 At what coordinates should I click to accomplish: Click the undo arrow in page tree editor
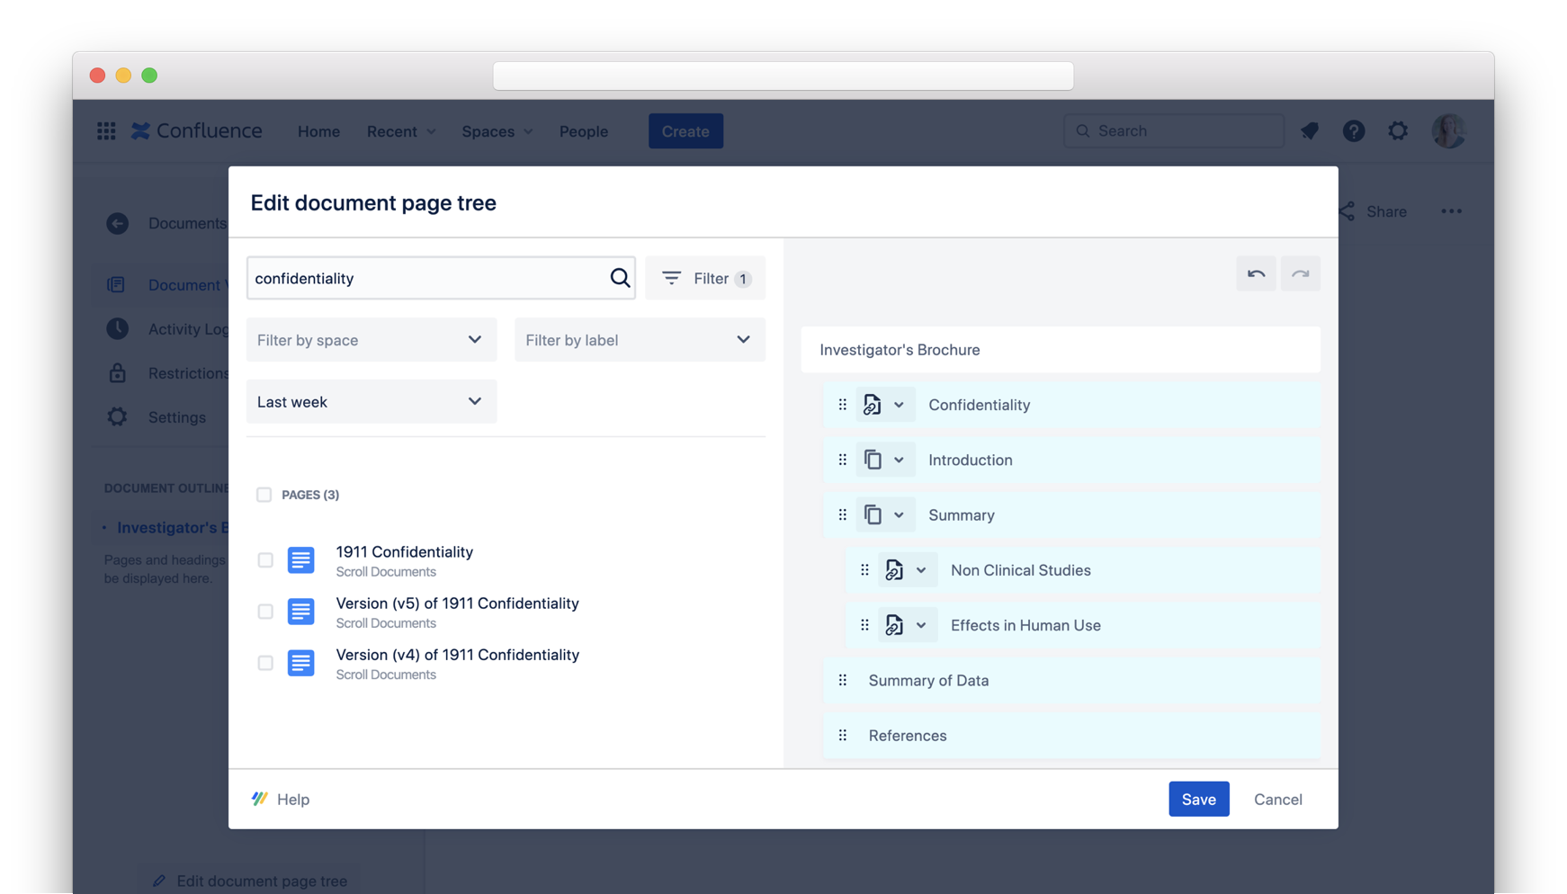click(x=1256, y=274)
